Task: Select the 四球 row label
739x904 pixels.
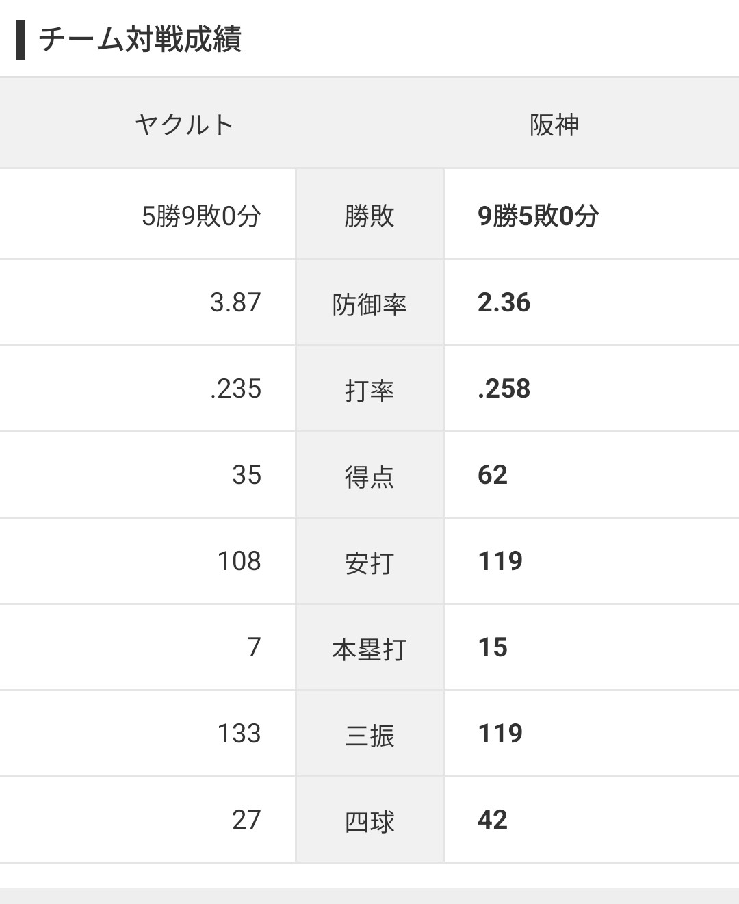Action: click(369, 821)
